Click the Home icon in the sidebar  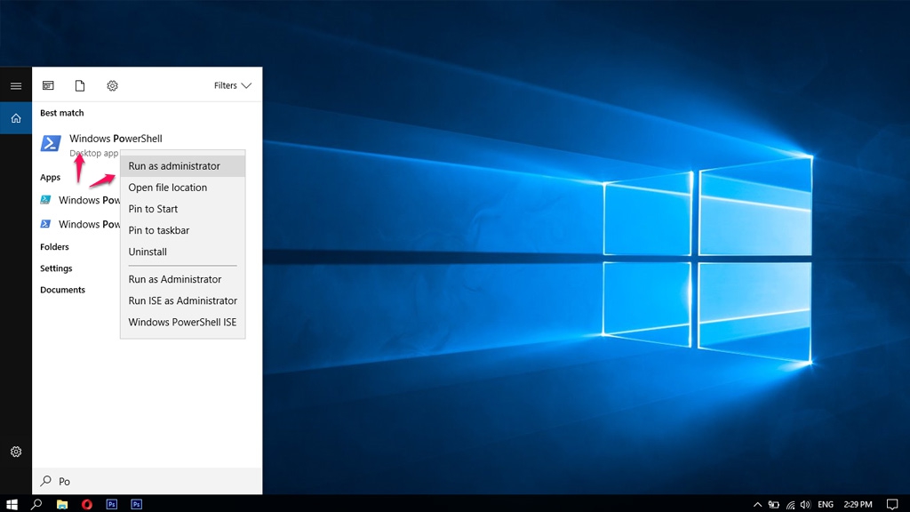pyautogui.click(x=16, y=118)
